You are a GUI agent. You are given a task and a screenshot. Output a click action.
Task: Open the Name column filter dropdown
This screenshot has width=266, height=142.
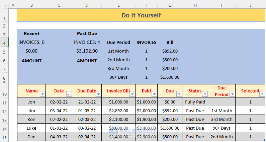(x=42, y=94)
